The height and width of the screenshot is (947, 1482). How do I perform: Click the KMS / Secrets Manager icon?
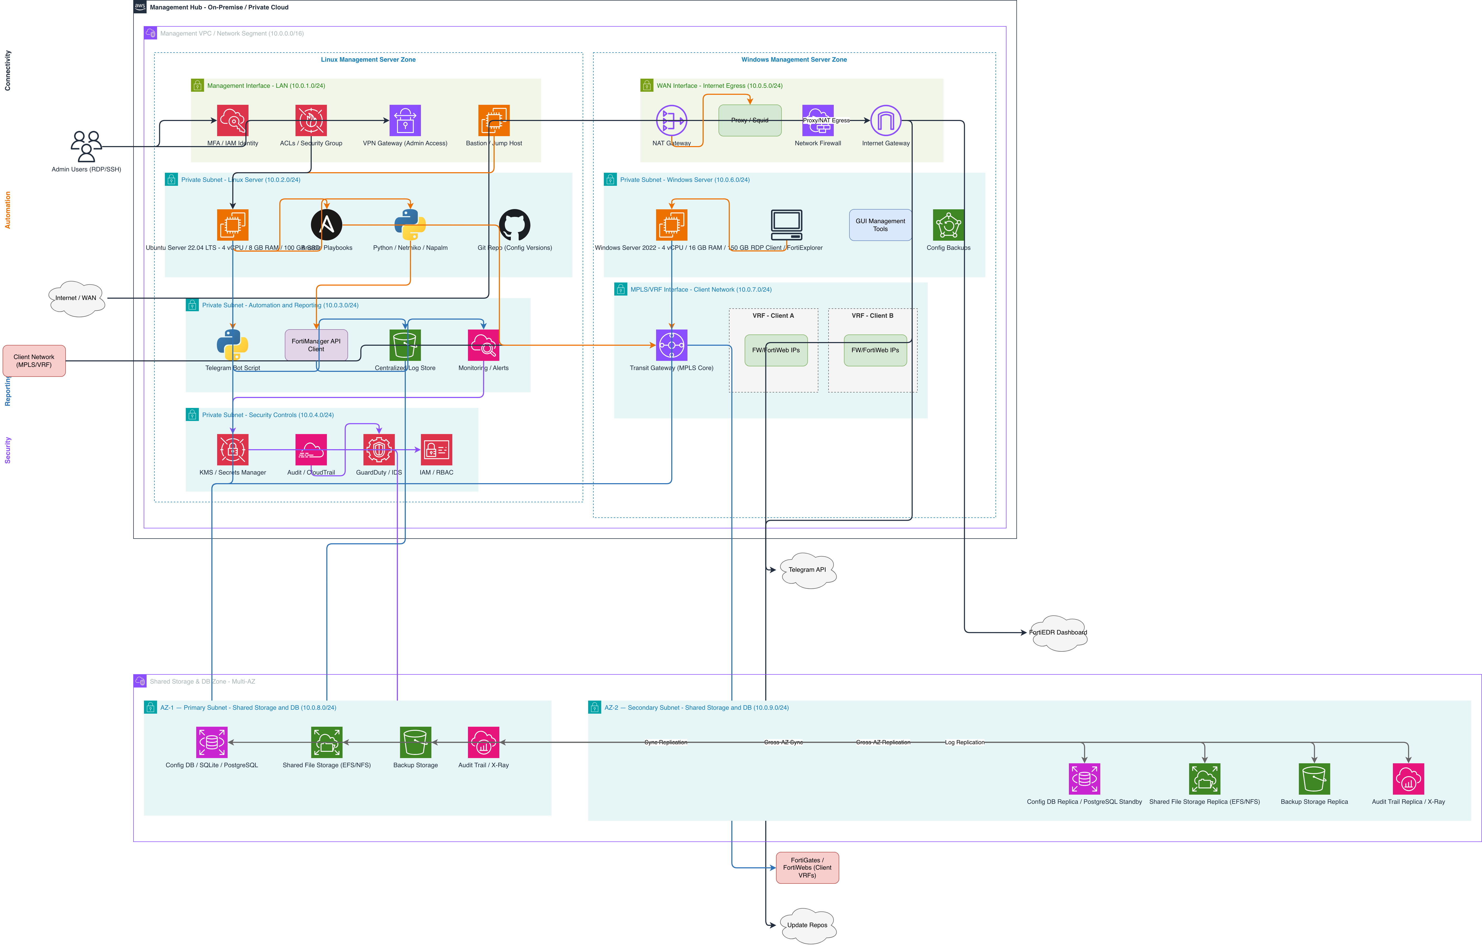pyautogui.click(x=233, y=450)
